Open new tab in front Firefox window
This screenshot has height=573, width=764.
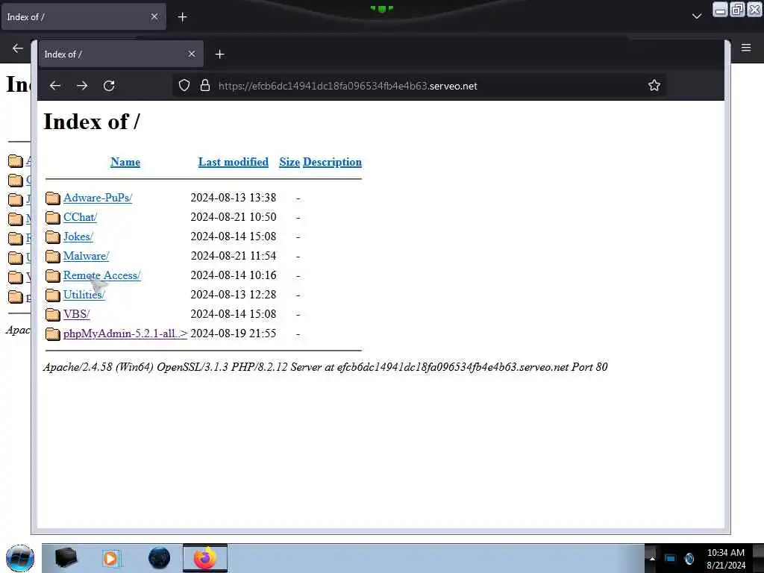click(x=220, y=54)
